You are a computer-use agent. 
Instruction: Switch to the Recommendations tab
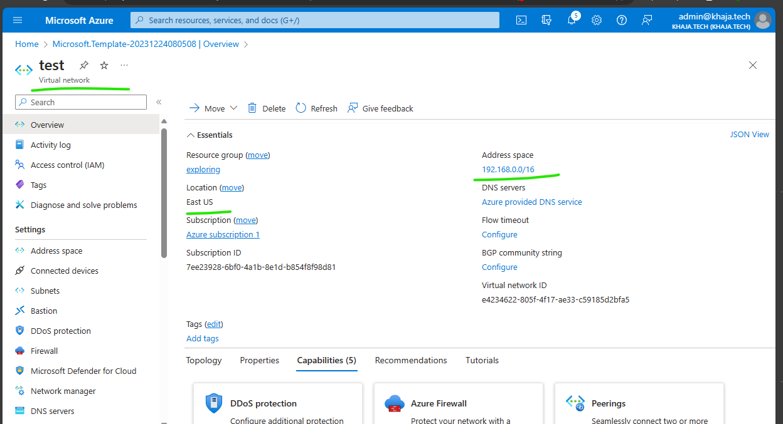(411, 360)
